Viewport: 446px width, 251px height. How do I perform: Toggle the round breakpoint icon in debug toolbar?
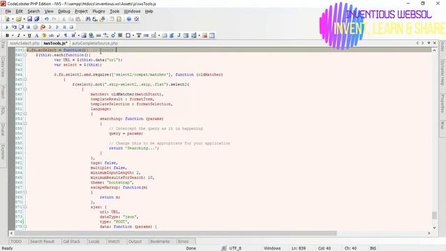tap(36, 27)
